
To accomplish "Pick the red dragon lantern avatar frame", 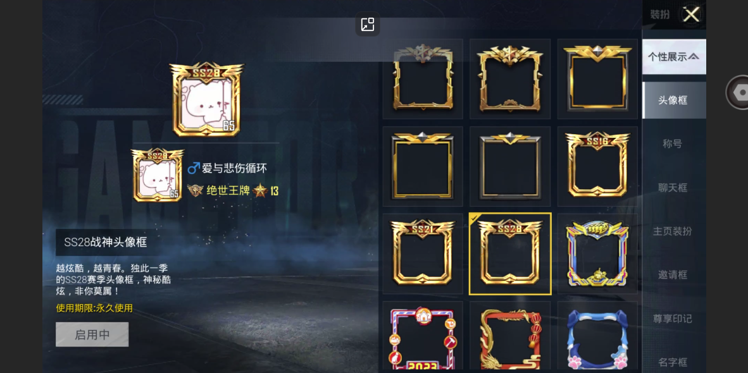I will click(x=510, y=336).
